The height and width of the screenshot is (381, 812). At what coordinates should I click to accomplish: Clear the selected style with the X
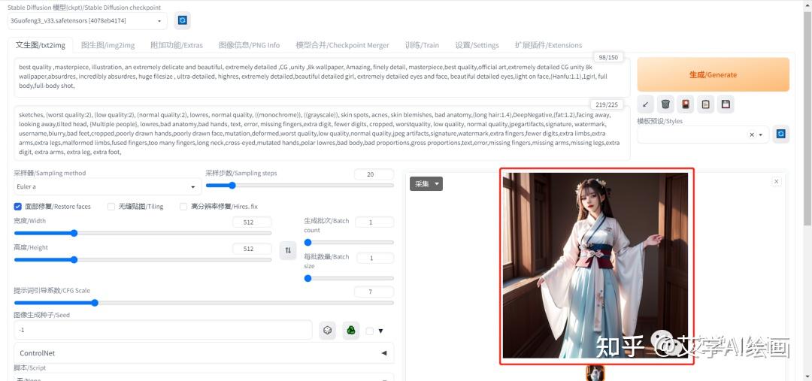point(751,135)
